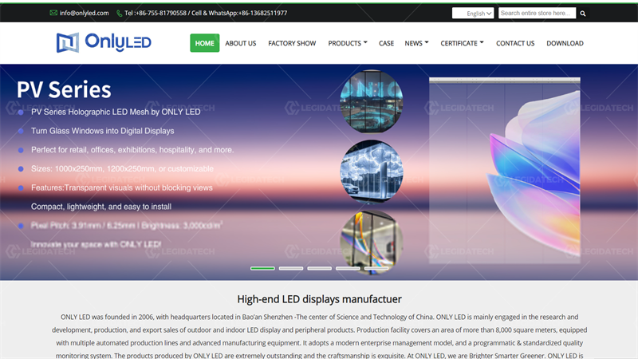Select the first green carousel indicator

(262, 268)
